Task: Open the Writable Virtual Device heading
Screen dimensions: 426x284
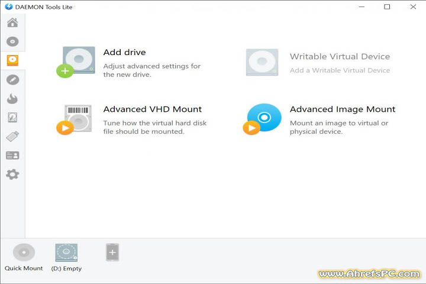Action: tap(340, 57)
